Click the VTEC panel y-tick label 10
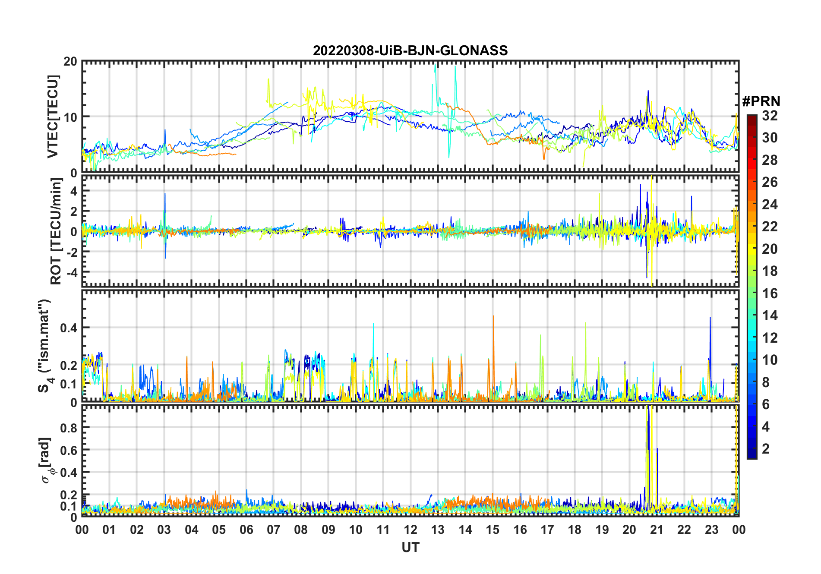 coord(70,117)
